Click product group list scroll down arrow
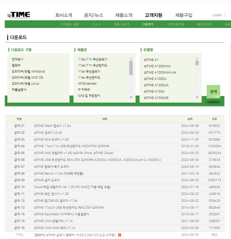 point(131,97)
